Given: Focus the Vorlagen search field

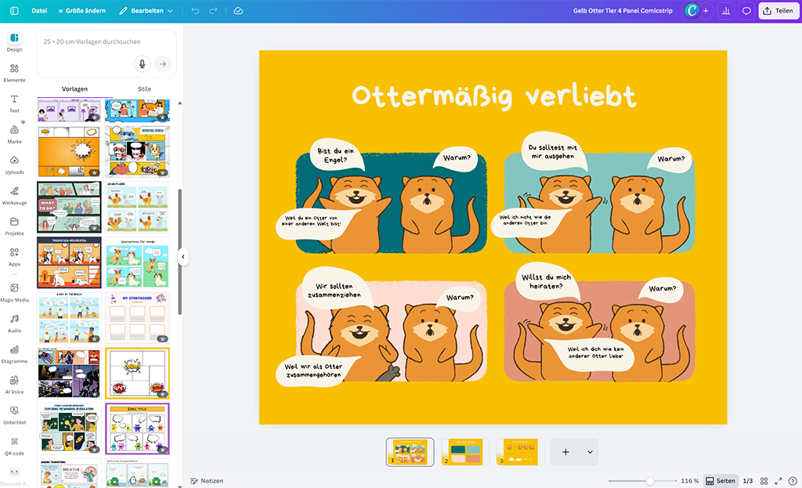Looking at the screenshot, I should coord(107,53).
